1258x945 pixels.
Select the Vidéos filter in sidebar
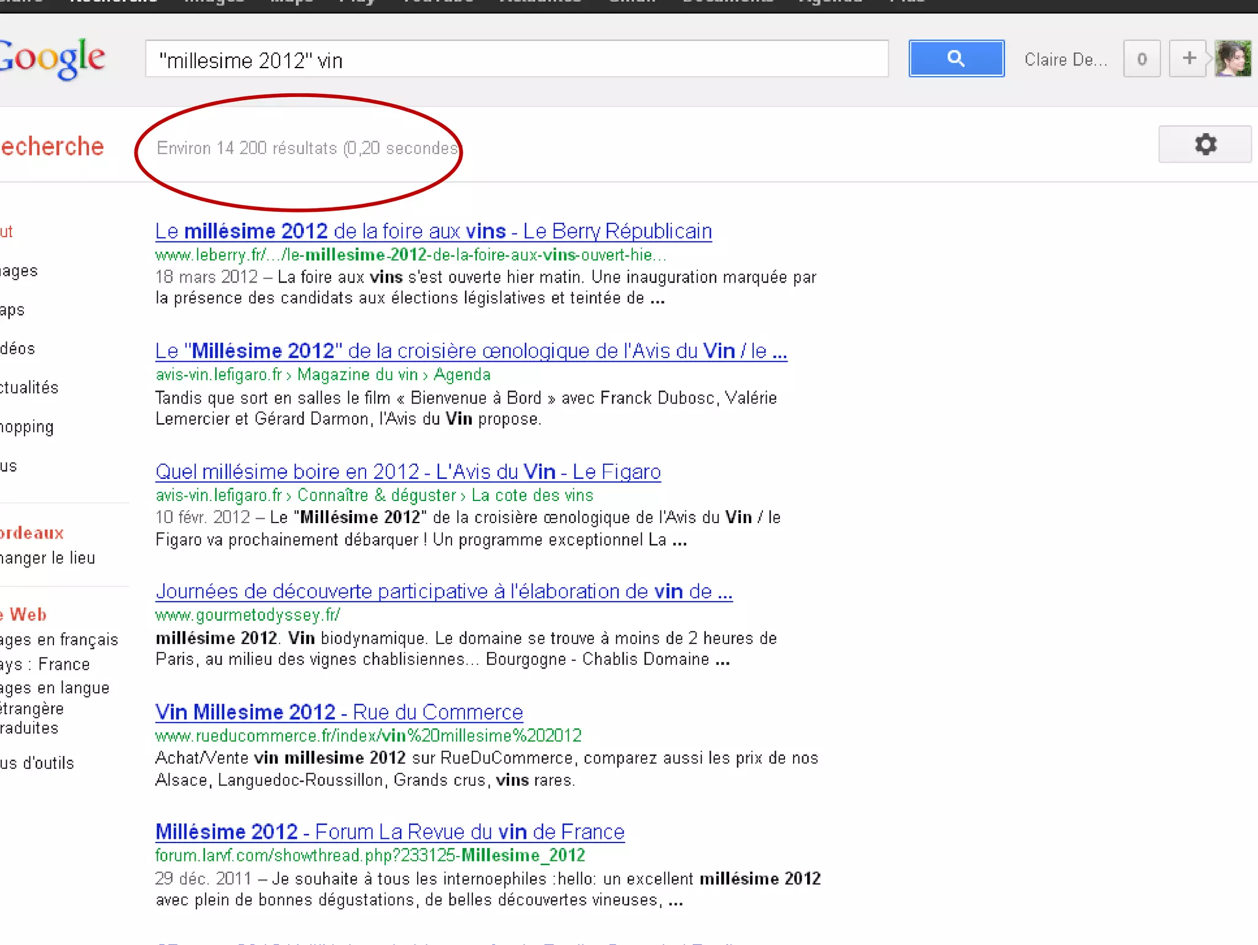18,349
